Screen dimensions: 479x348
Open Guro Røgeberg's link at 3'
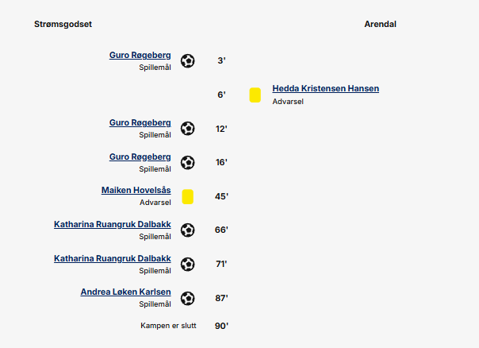point(140,56)
